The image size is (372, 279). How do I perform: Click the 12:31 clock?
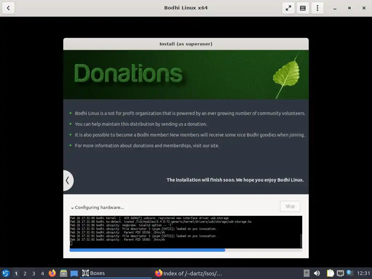tap(363, 273)
